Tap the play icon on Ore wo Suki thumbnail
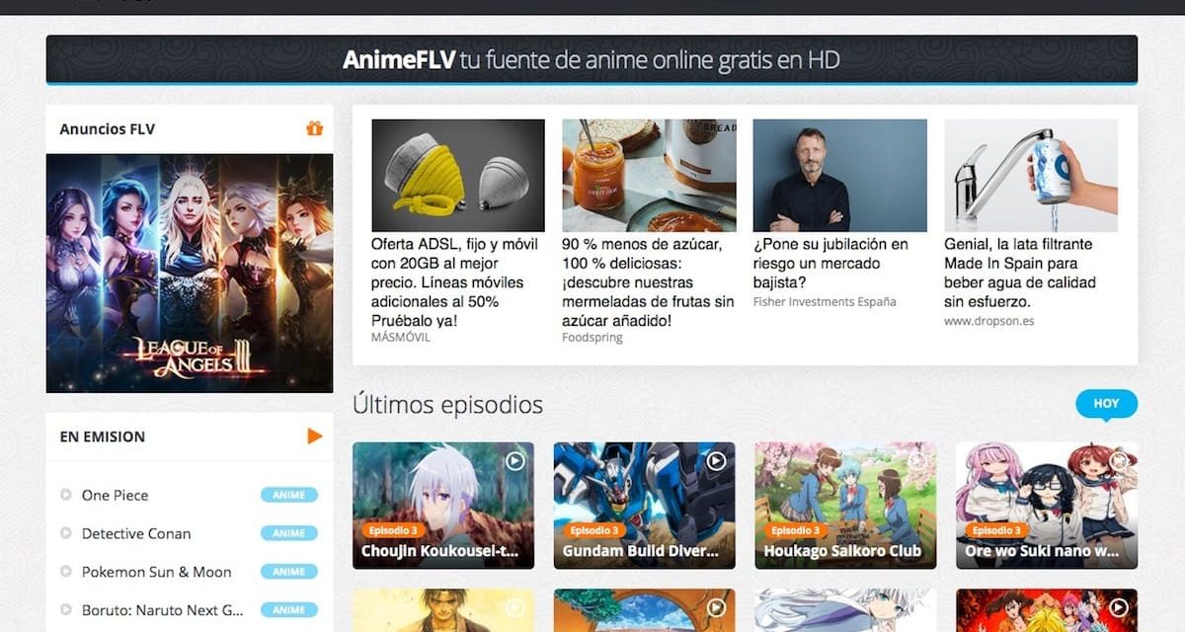The width and height of the screenshot is (1185, 632). [x=1117, y=459]
